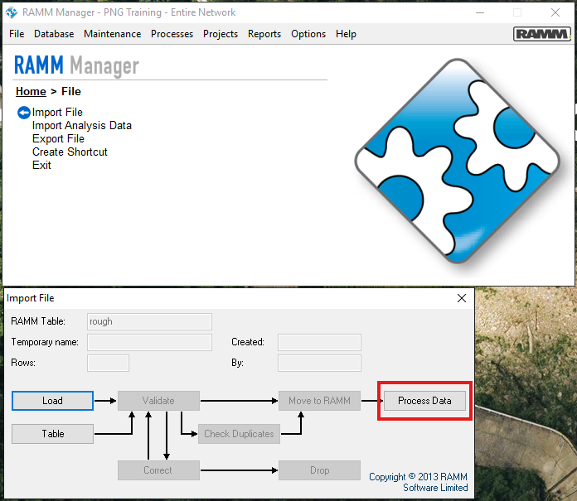Click the RAMM Manager title bar app icon

pos(12,12)
